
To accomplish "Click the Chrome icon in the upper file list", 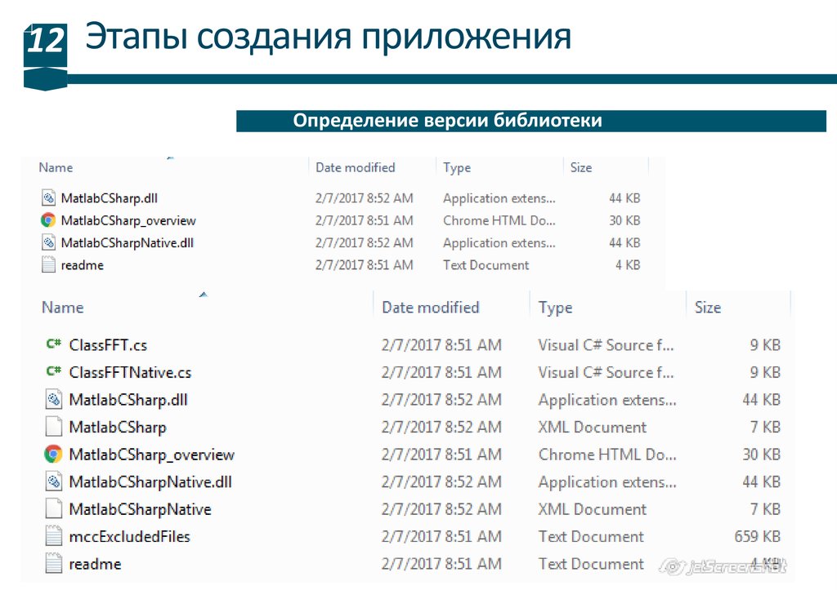I will (48, 220).
